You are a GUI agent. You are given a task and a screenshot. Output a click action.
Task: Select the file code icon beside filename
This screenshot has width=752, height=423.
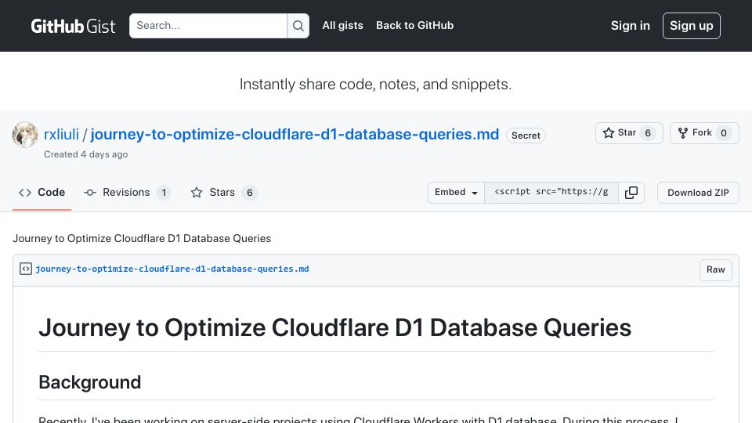(x=26, y=269)
